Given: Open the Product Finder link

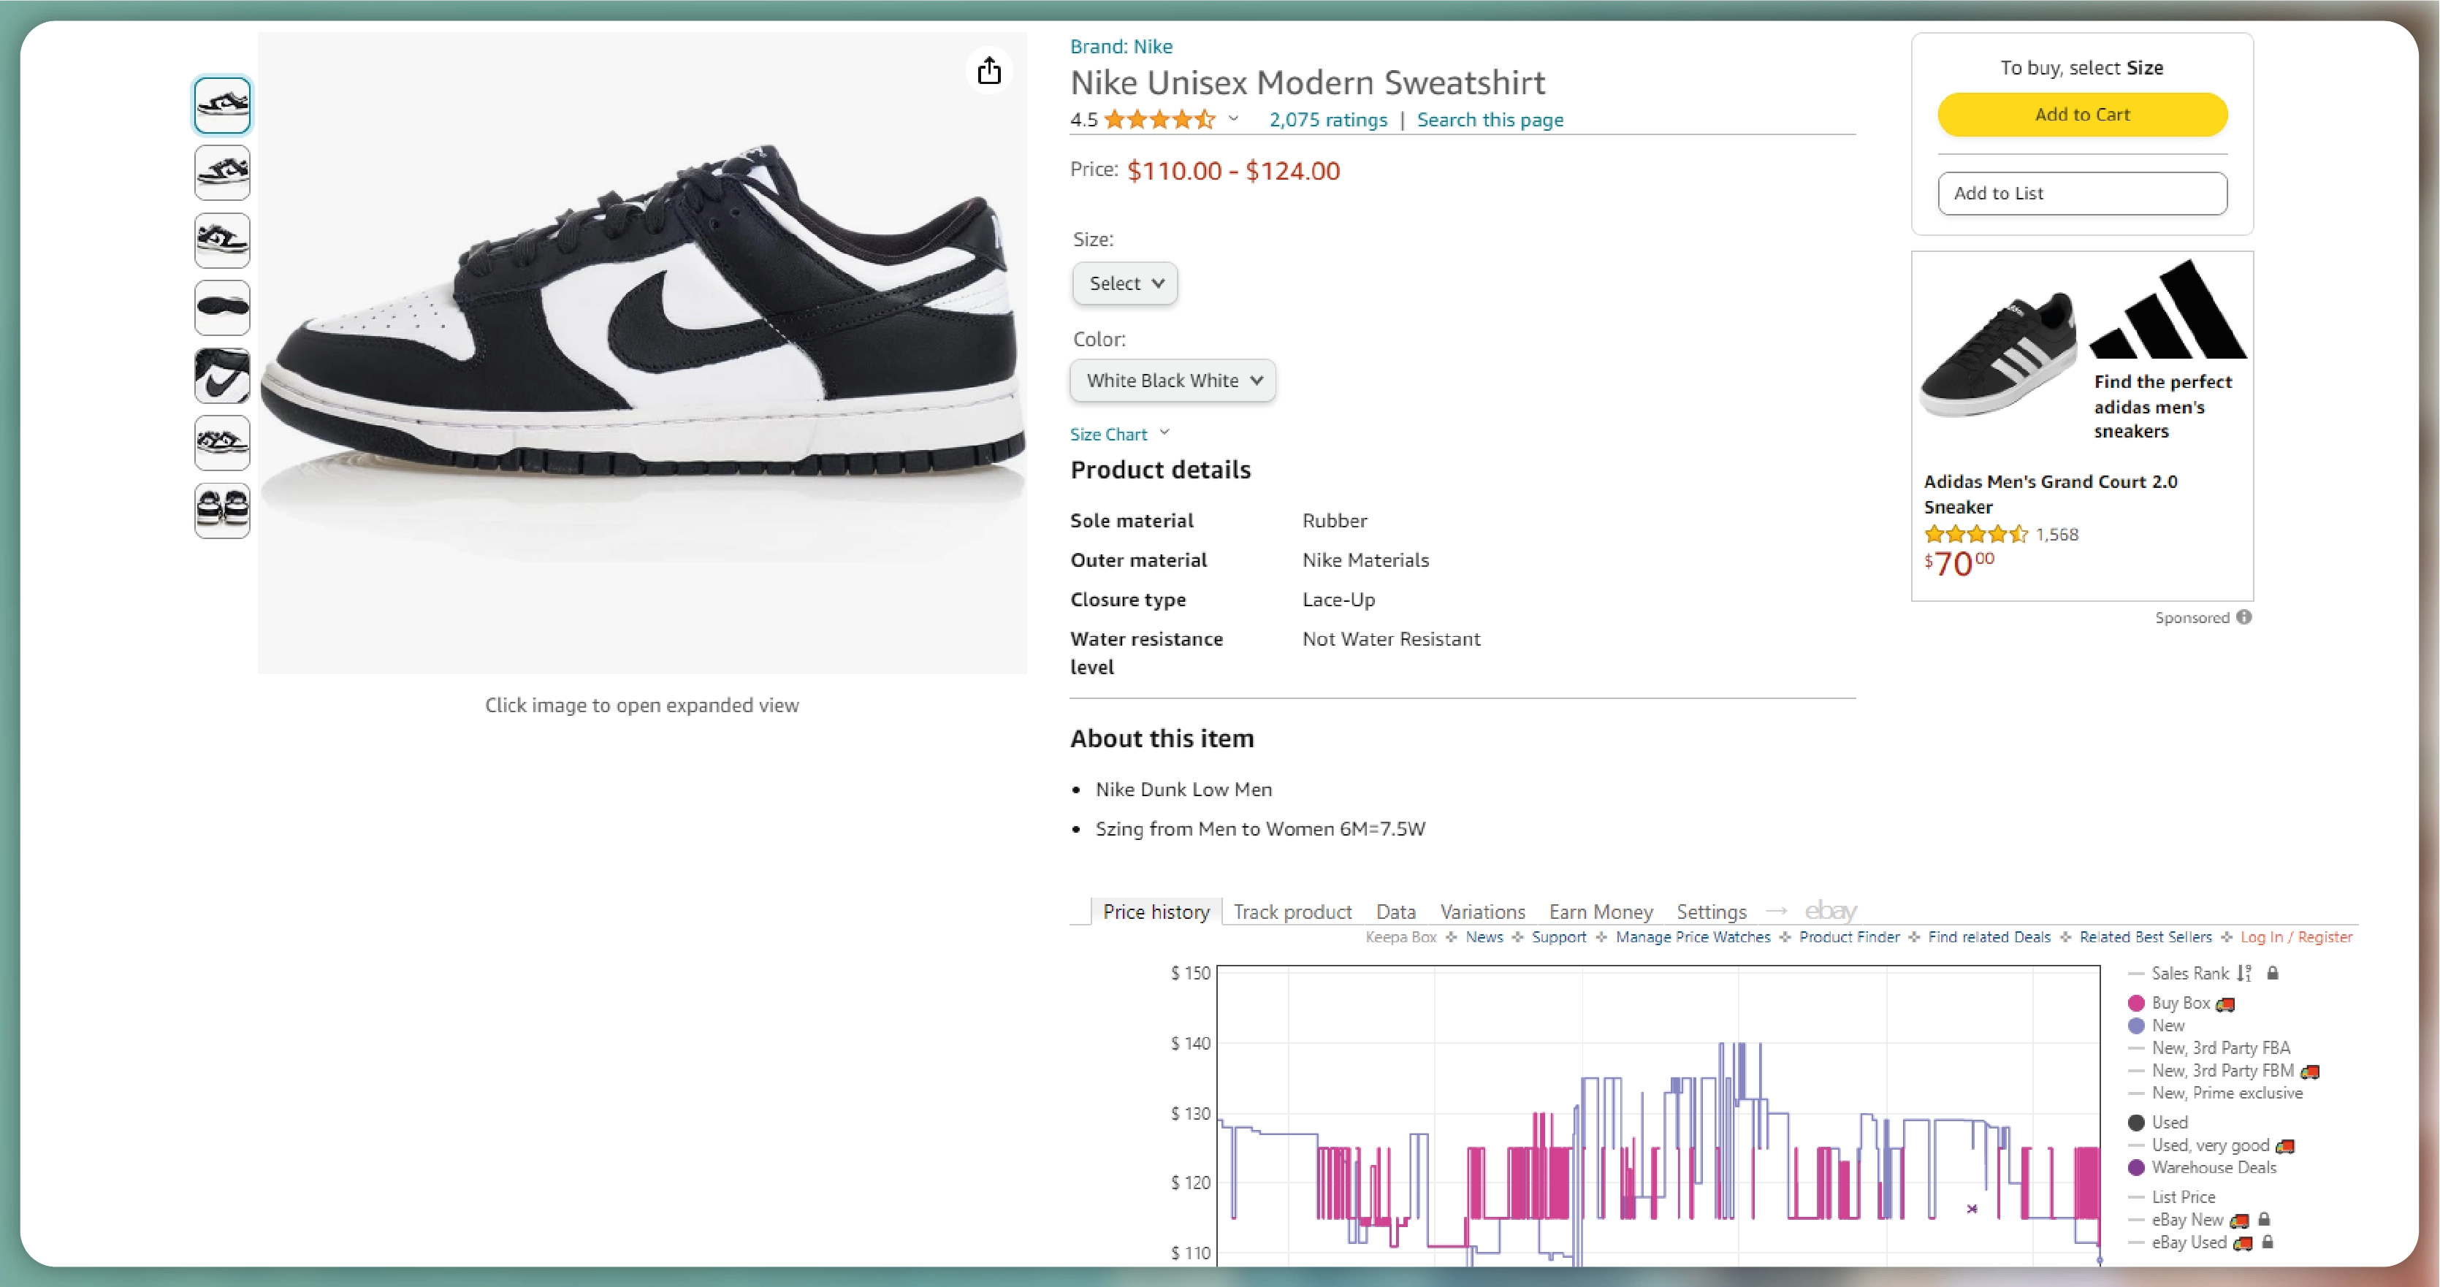Looking at the screenshot, I should coord(1849,936).
